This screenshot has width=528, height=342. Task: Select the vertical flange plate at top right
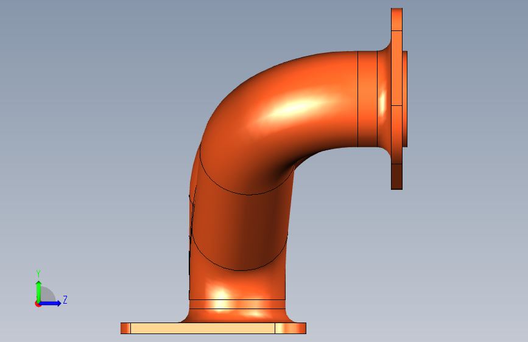(x=396, y=99)
